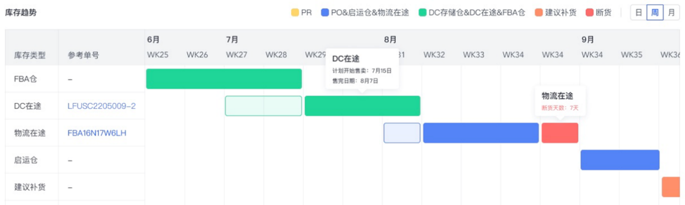Image resolution: width=685 pixels, height=205 pixels.
Task: Click the green FBA仓 timeline bar
Action: click(x=224, y=79)
